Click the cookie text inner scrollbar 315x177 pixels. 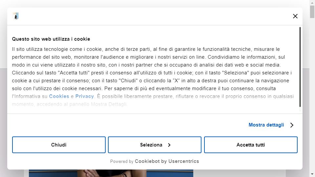(x=300, y=67)
